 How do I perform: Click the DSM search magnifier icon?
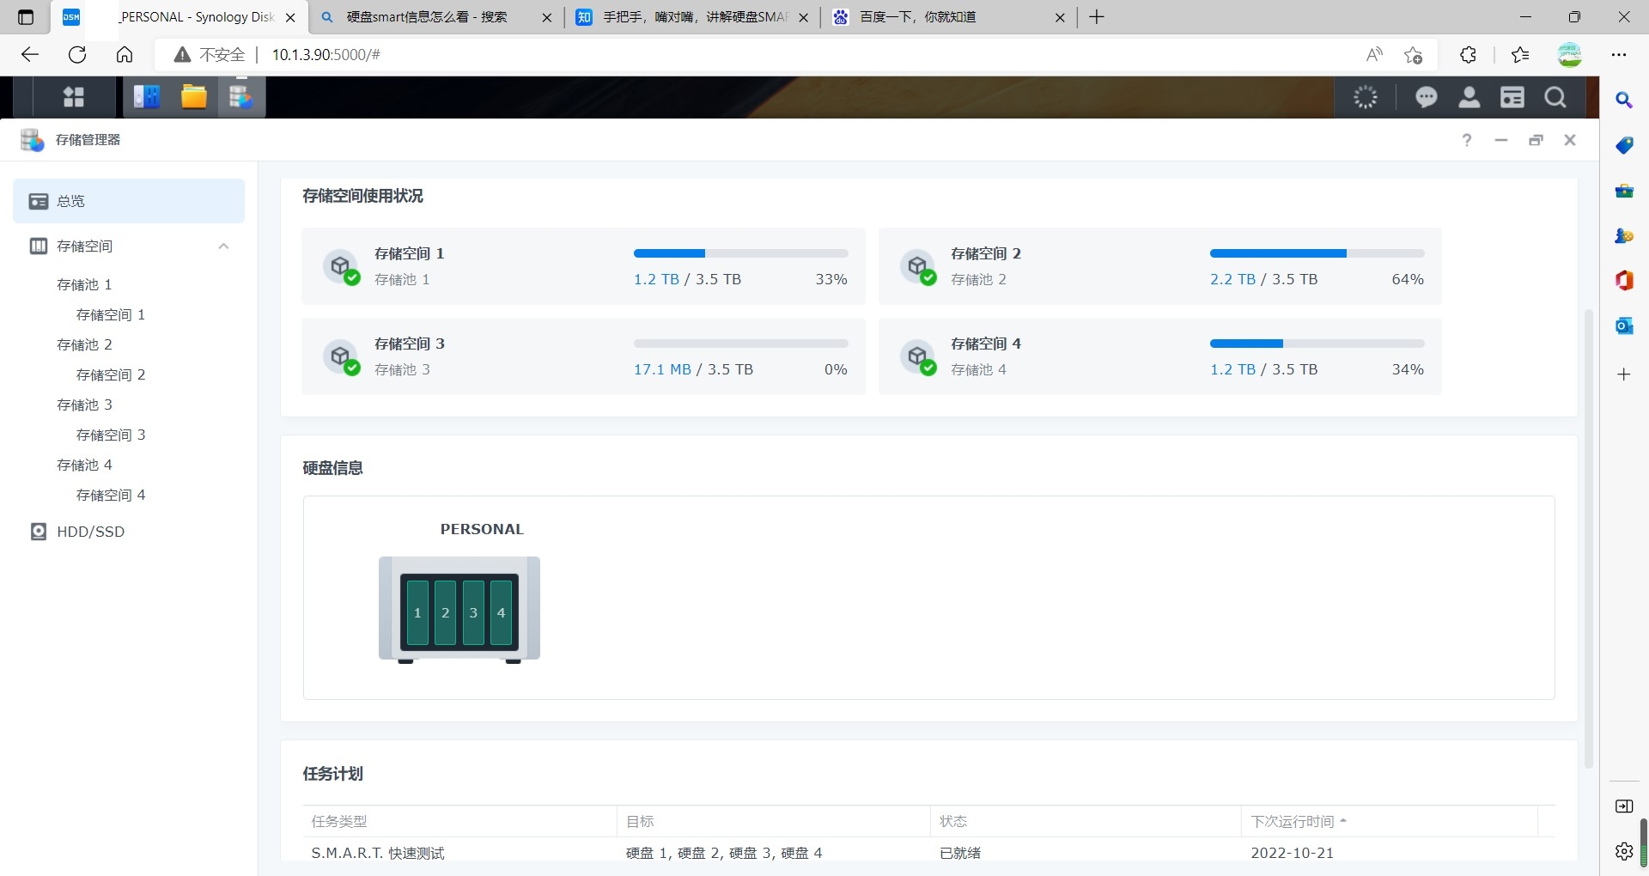click(x=1555, y=98)
